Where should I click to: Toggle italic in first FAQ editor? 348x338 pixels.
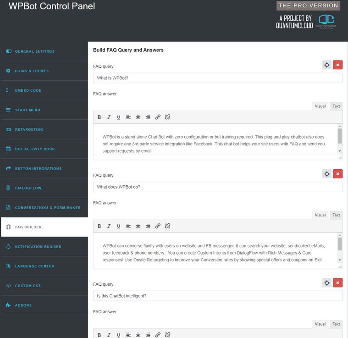[x=109, y=117]
